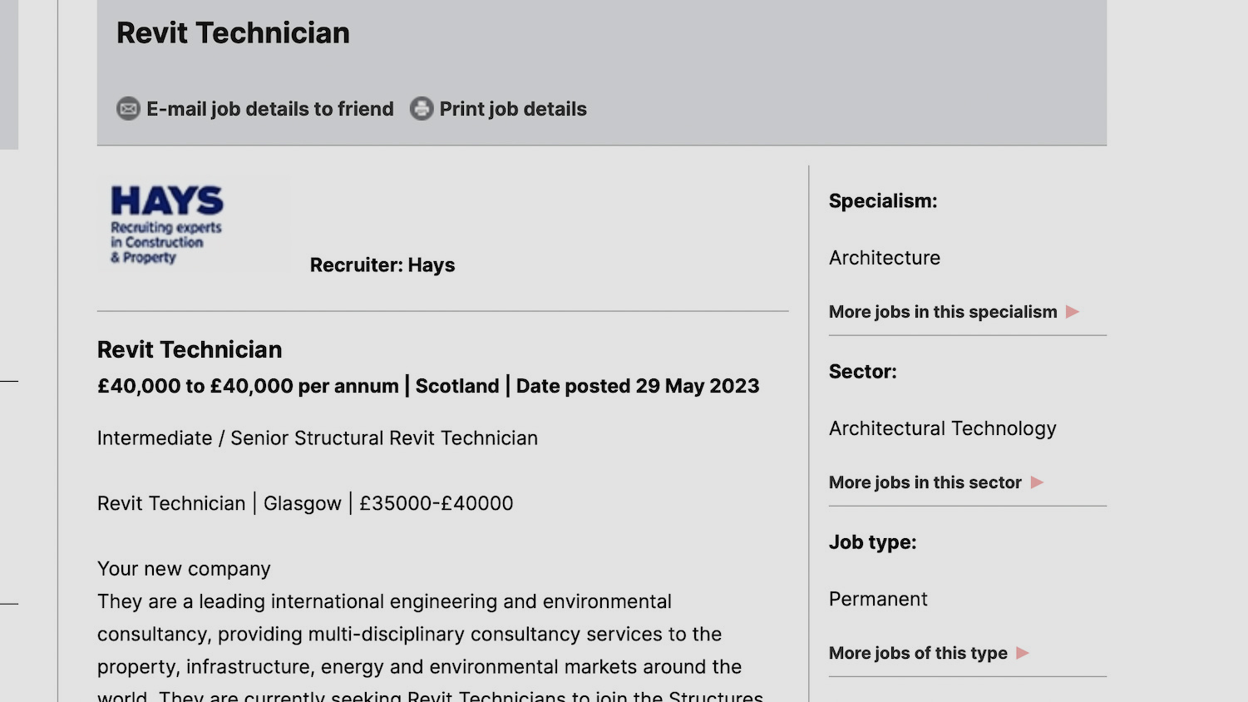Select the Architectural Technology sector entry
The width and height of the screenshot is (1248, 702).
[x=942, y=428]
